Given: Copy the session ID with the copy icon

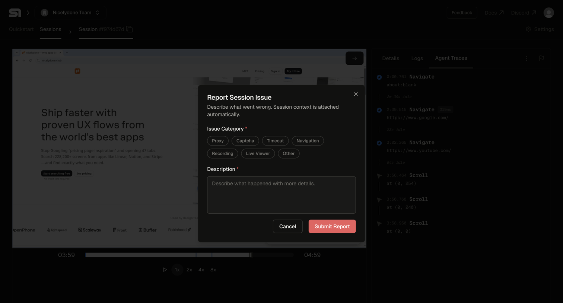Looking at the screenshot, I should (130, 29).
